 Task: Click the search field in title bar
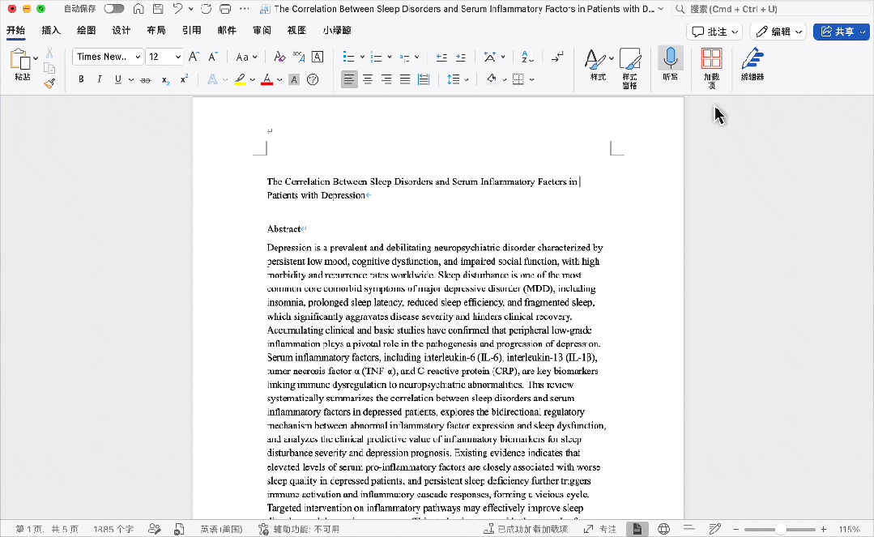771,9
